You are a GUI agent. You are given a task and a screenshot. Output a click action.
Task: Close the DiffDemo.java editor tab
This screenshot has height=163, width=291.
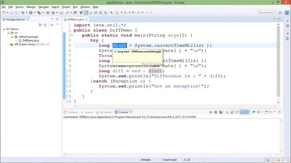coord(86,19)
